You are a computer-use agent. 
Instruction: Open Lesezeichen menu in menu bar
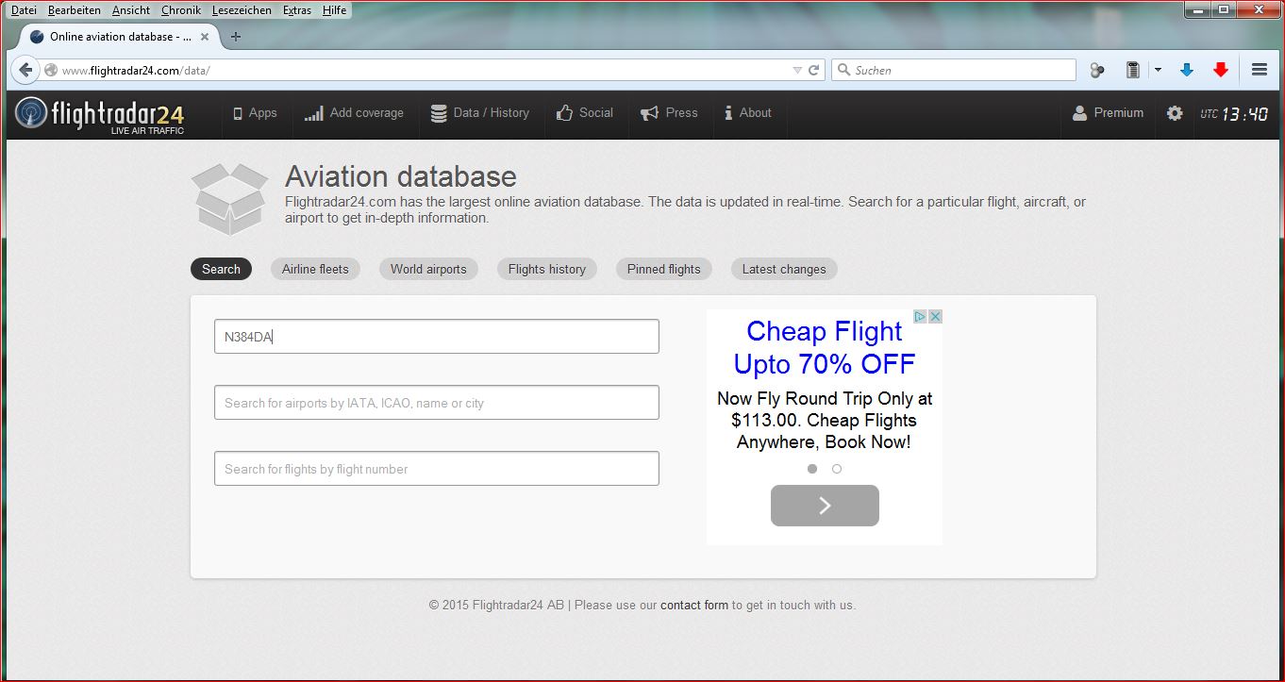pyautogui.click(x=242, y=10)
